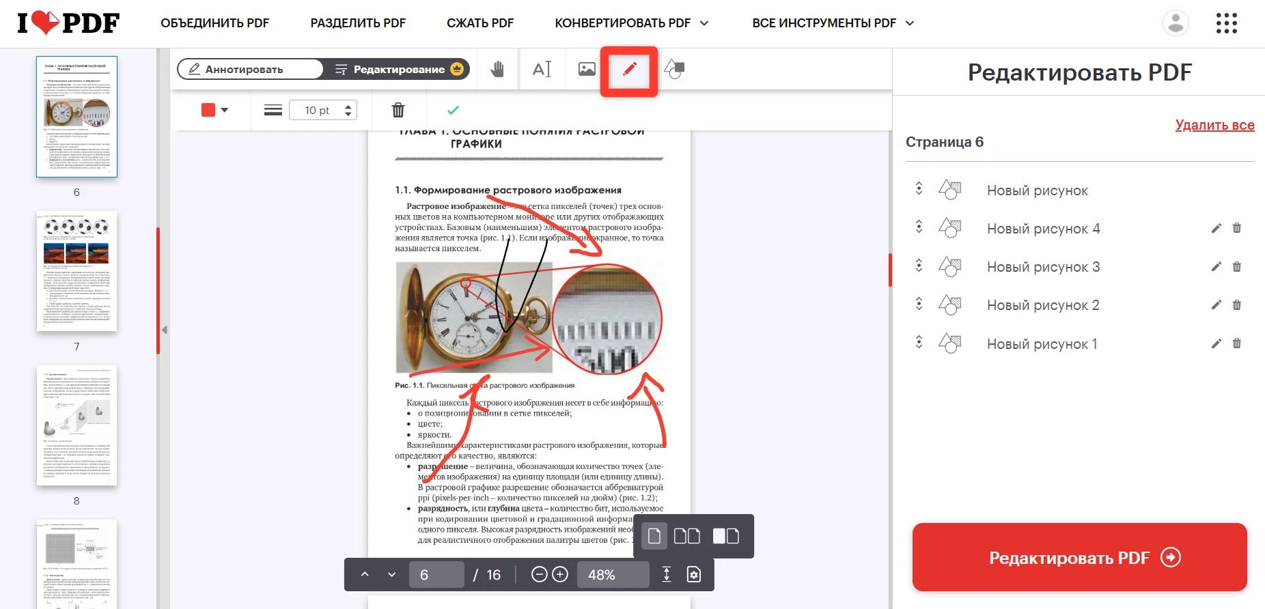The width and height of the screenshot is (1265, 609).
Task: Open ОБЪЕДИНИТЬ PDF menu item
Action: click(x=214, y=23)
